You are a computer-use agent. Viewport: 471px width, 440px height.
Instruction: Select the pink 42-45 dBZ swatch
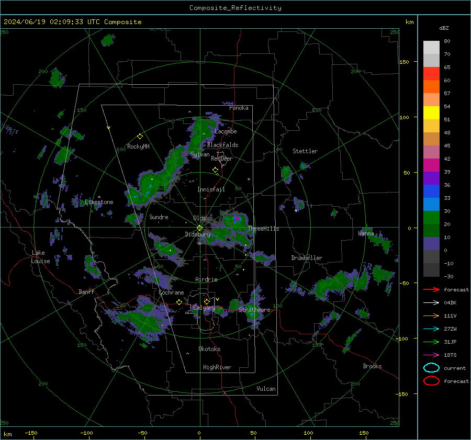click(431, 152)
